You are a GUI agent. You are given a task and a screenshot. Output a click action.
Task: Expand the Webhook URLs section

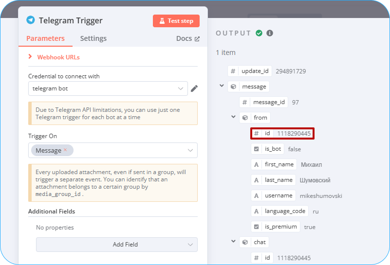[54, 57]
